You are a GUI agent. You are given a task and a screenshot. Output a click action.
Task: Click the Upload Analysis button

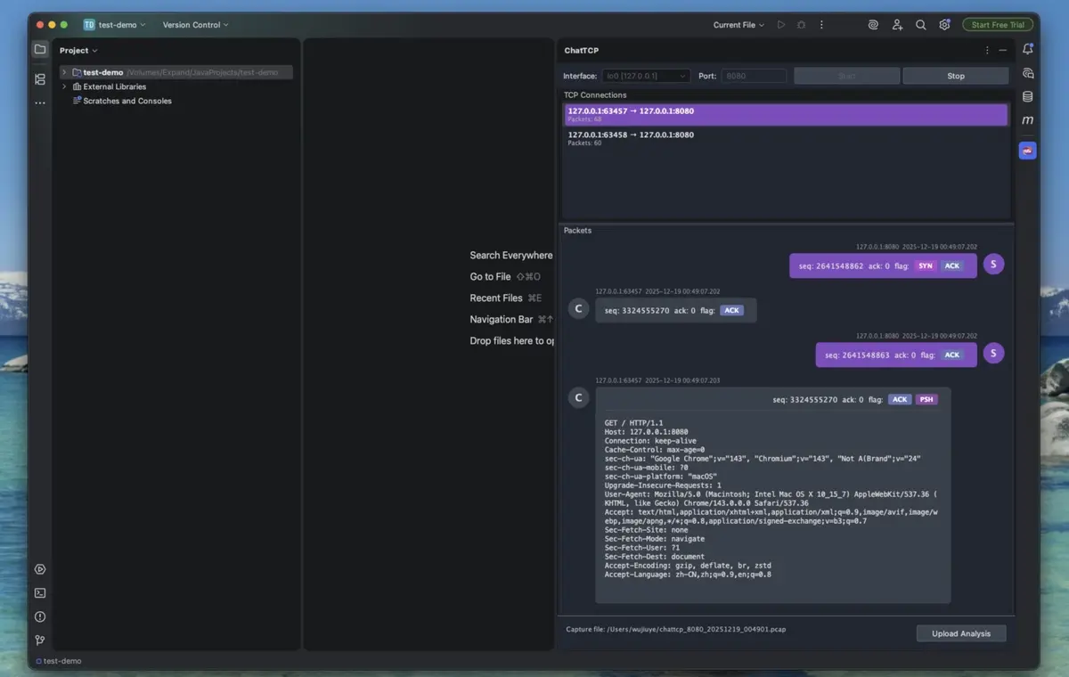coord(960,633)
